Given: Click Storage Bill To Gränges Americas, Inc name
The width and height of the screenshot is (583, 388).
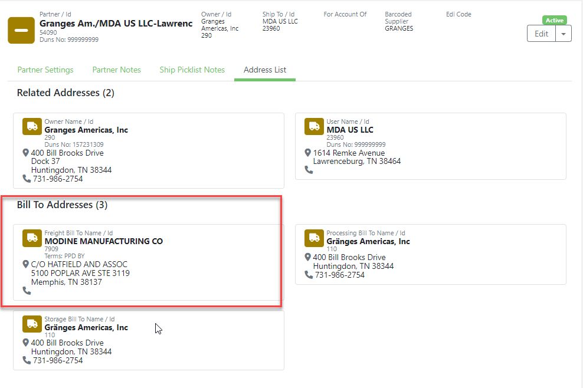Looking at the screenshot, I should pyautogui.click(x=86, y=327).
